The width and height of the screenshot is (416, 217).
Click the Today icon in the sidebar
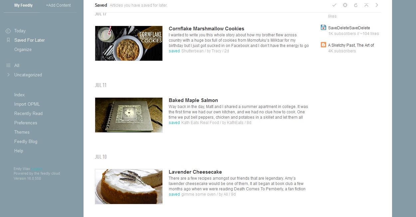point(8,31)
